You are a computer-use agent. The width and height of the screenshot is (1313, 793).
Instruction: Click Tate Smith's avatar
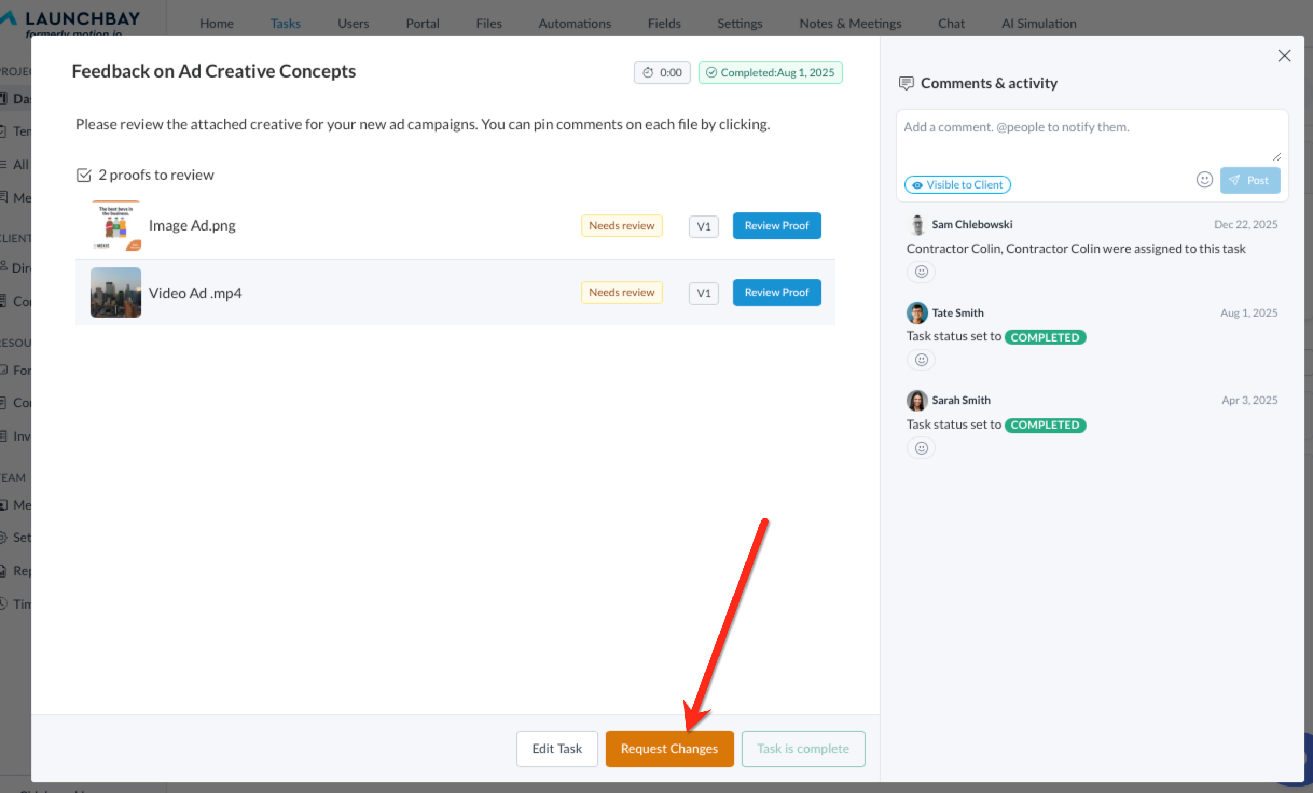916,313
